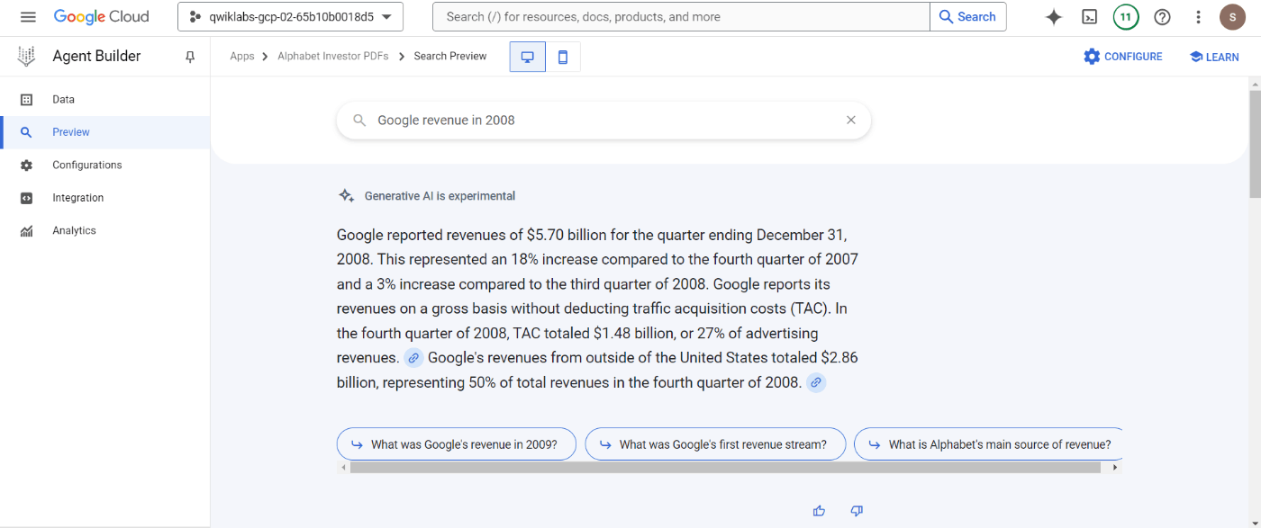Click the Configurations gear icon in sidebar
The height and width of the screenshot is (528, 1261).
click(x=26, y=166)
